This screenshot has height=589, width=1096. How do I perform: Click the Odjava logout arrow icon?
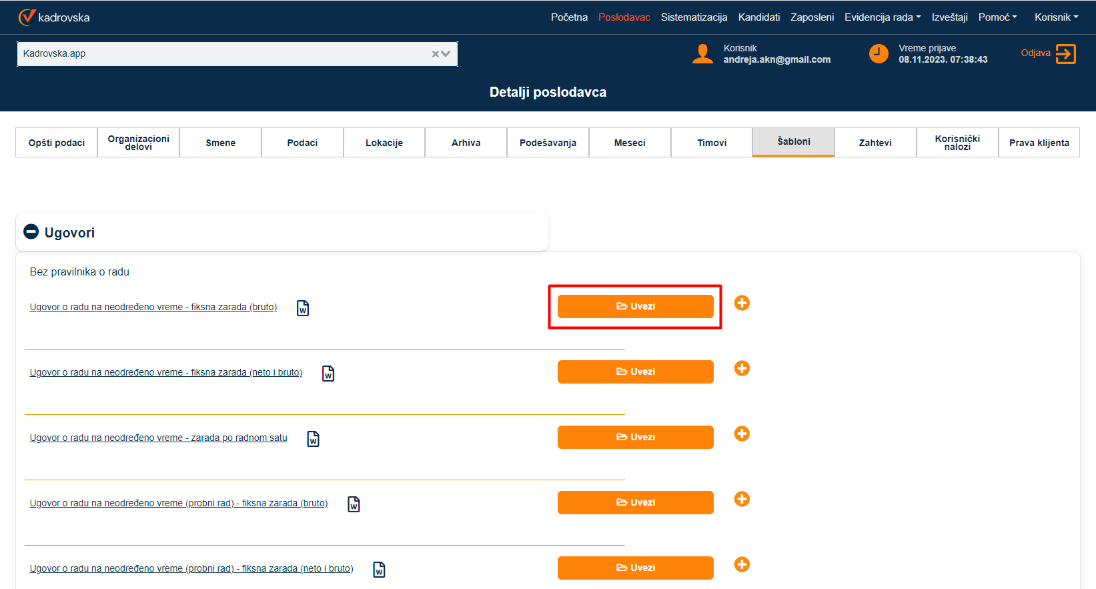point(1065,53)
